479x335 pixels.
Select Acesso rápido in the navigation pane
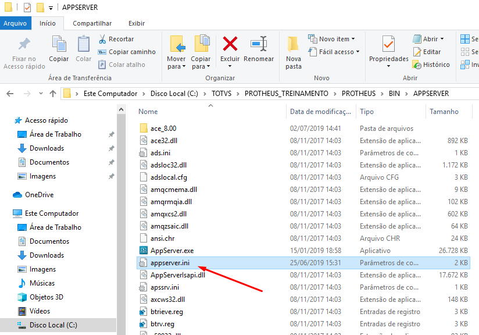(x=47, y=120)
